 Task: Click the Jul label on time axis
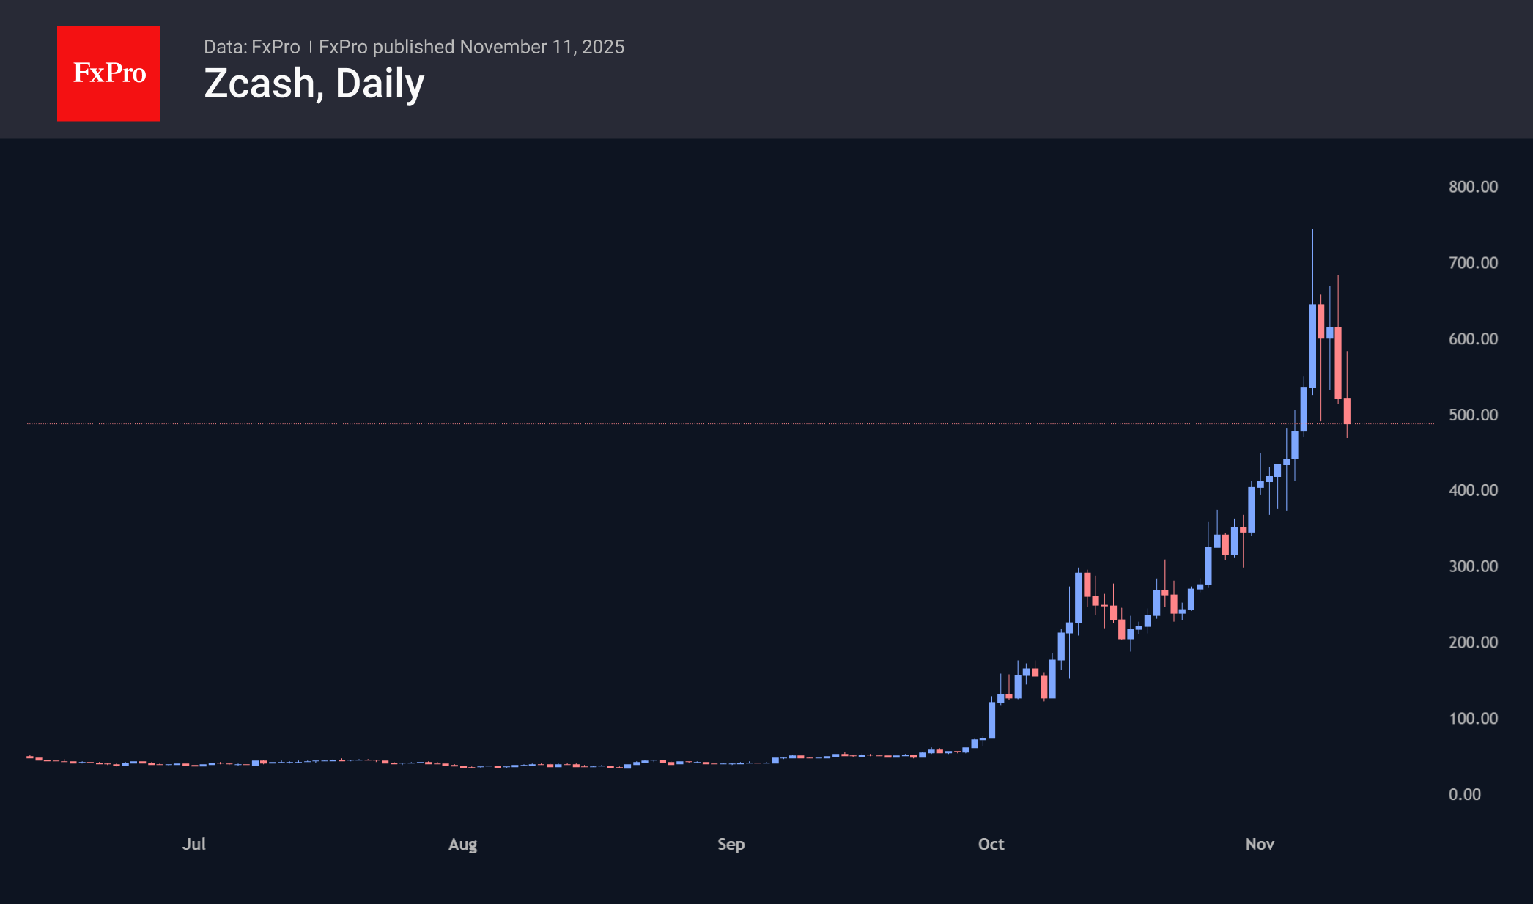[194, 844]
